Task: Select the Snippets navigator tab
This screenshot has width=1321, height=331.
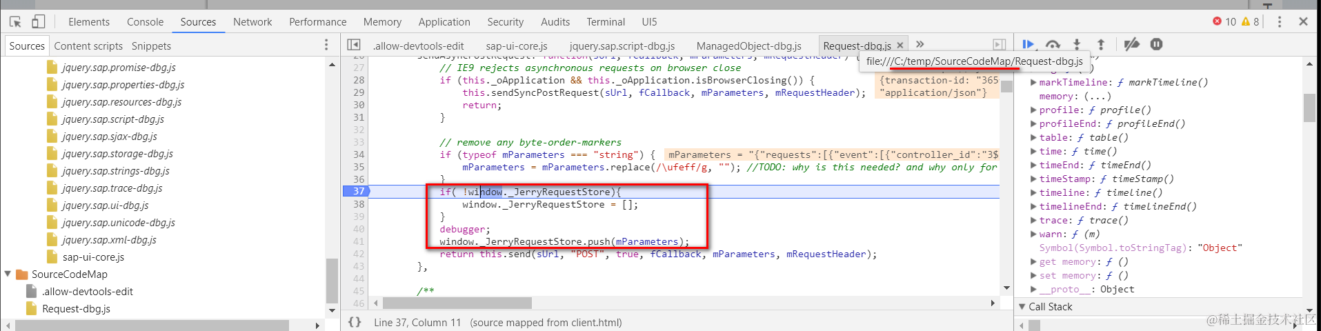Action: pos(151,46)
